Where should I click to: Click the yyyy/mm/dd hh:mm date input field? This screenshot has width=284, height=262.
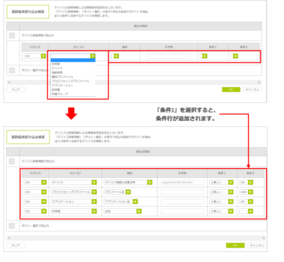tap(182, 182)
